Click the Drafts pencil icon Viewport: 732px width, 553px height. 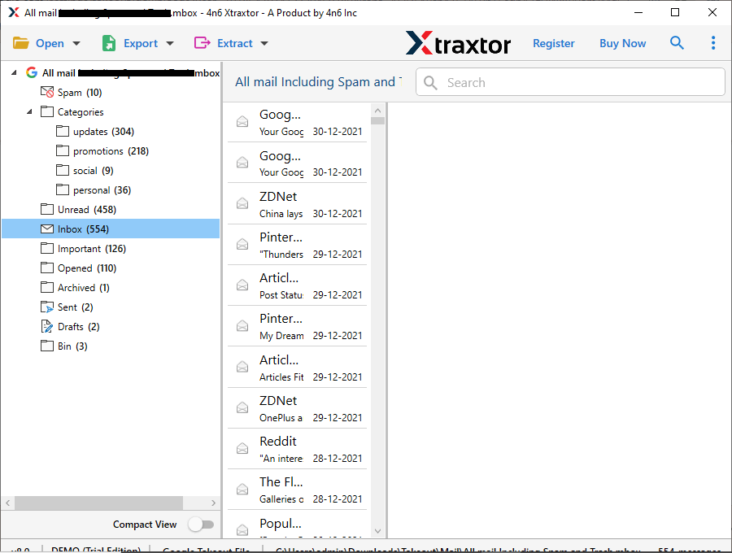(46, 326)
